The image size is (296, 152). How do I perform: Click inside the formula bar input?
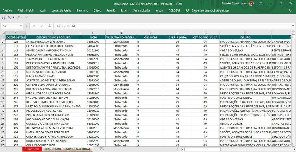tap(171, 26)
